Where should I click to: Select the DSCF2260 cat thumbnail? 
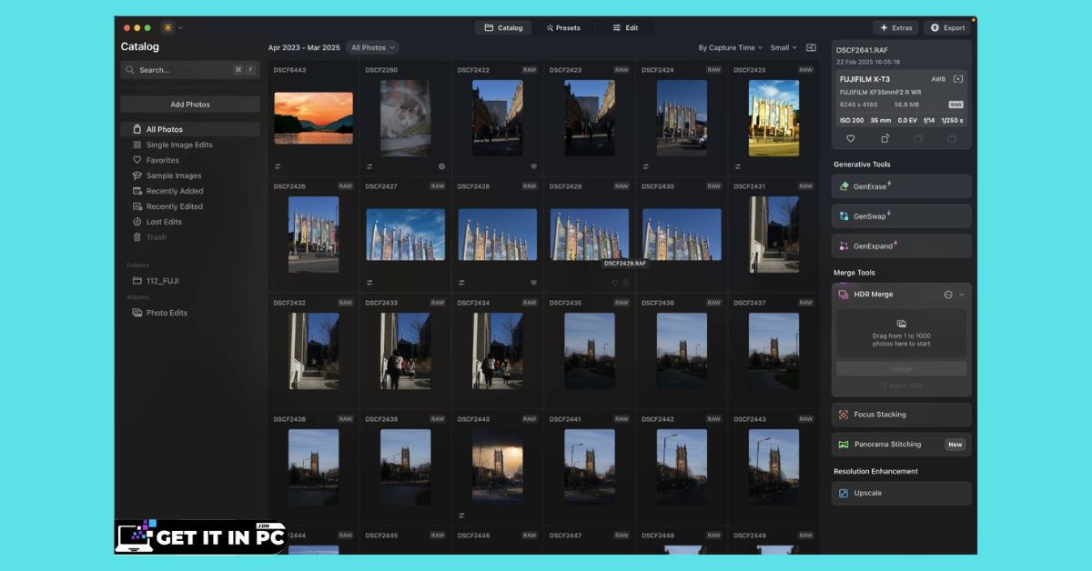pos(405,118)
